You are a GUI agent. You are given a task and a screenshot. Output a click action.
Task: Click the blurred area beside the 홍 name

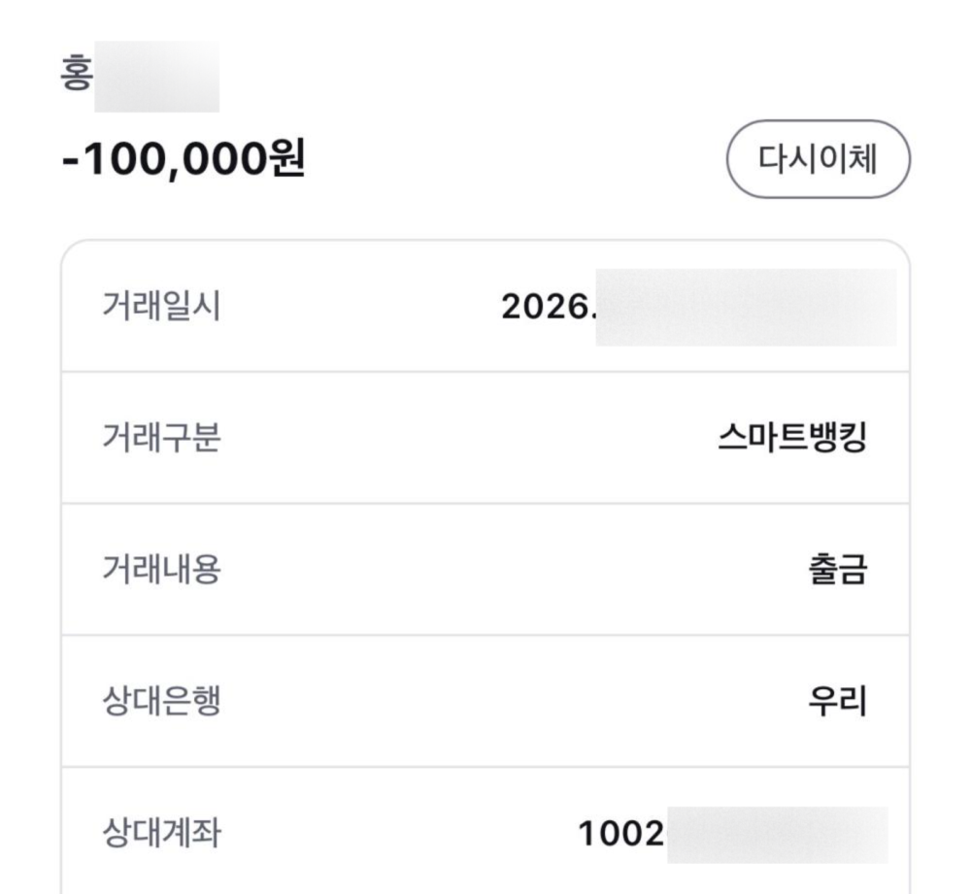(156, 77)
